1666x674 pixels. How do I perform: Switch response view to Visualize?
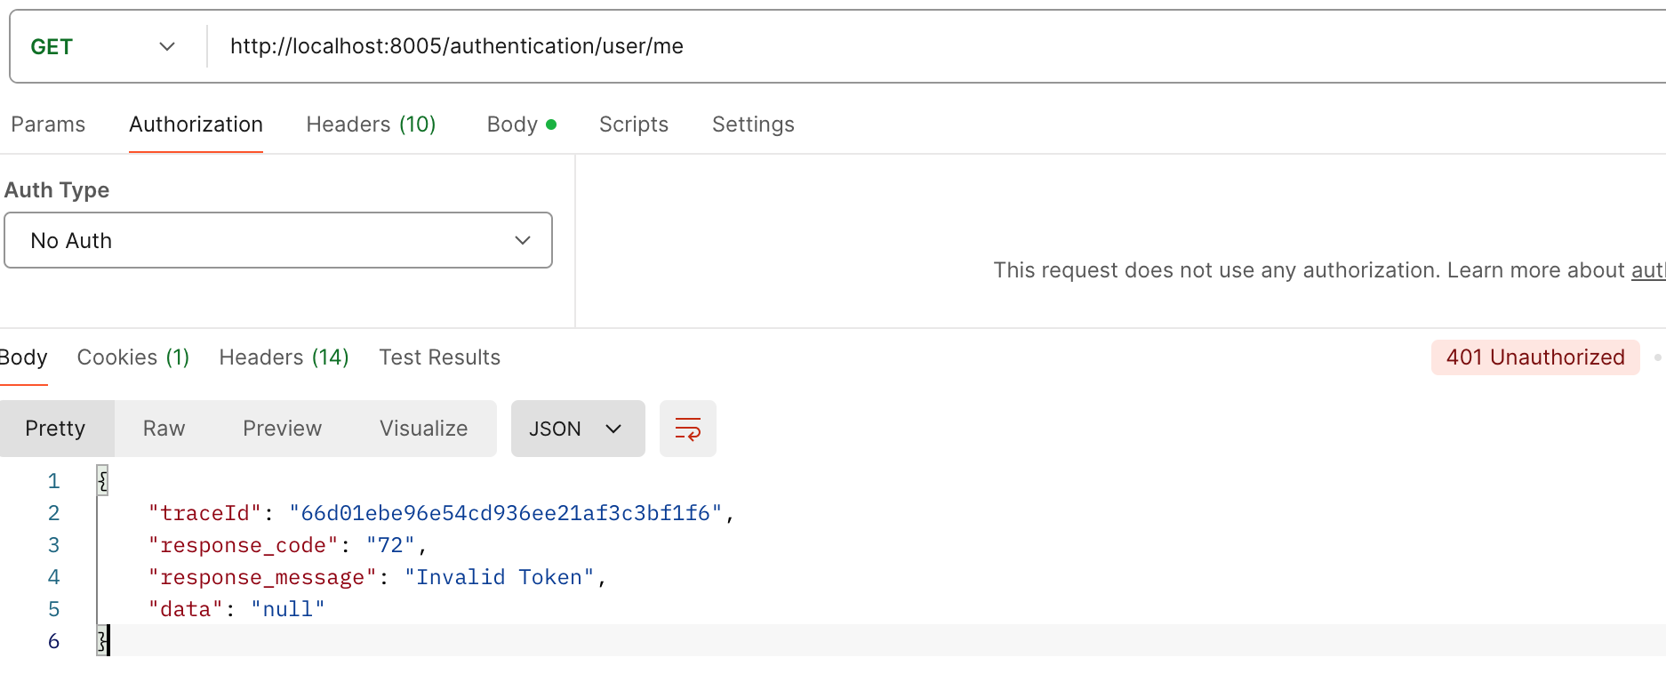pos(424,429)
